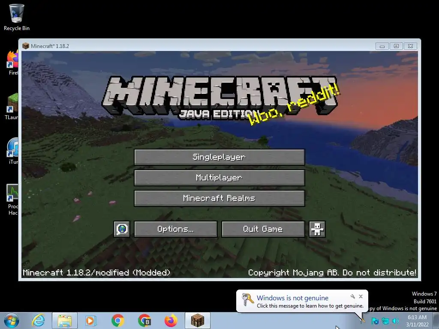439x329 pixels.
Task: Open Windows Media Player from taskbar
Action: pyautogui.click(x=91, y=320)
